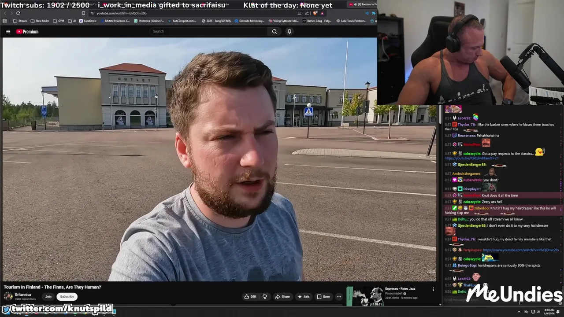This screenshot has width=564, height=317.
Task: Open the browser apps grid icon
Action: (5, 21)
